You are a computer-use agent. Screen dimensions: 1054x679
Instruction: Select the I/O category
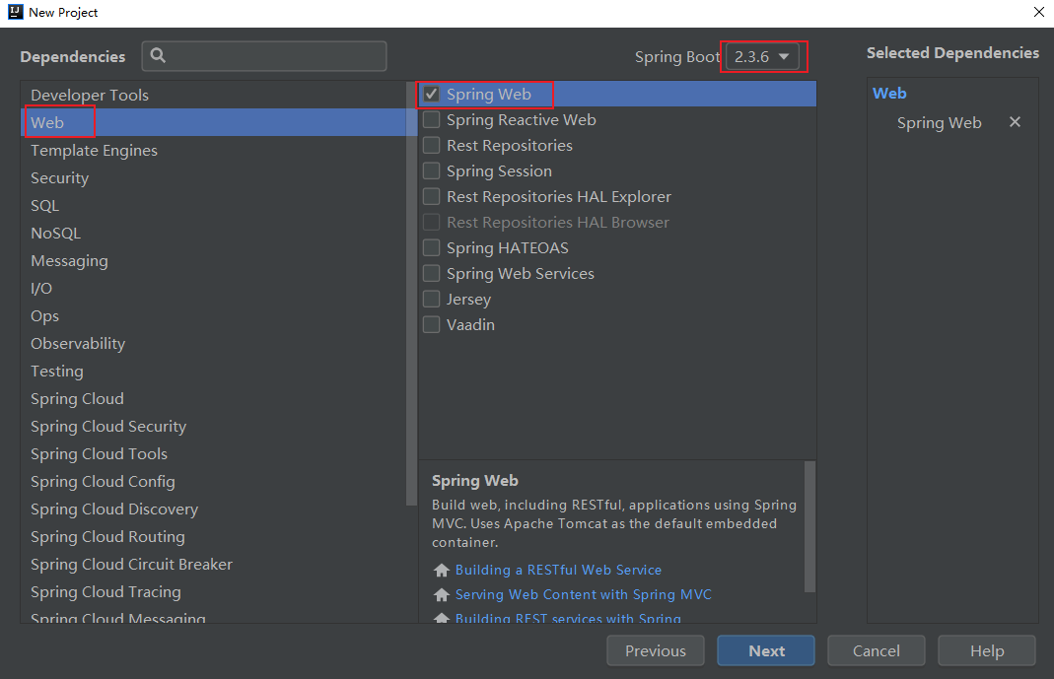pyautogui.click(x=214, y=288)
